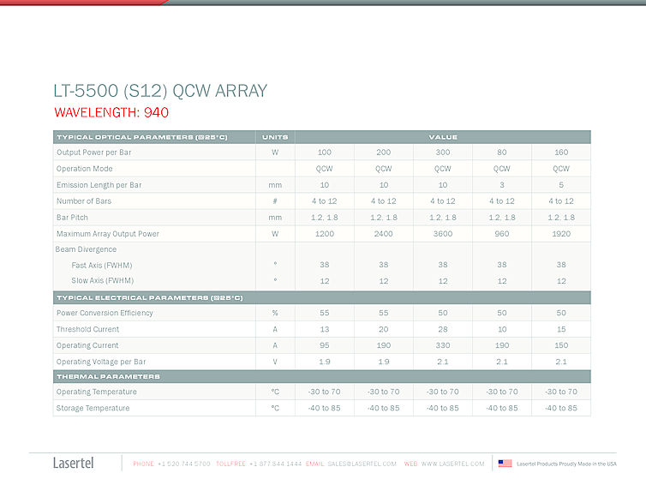Click the Beam Divergence row label
This screenshot has height=485, width=646.
(x=87, y=249)
